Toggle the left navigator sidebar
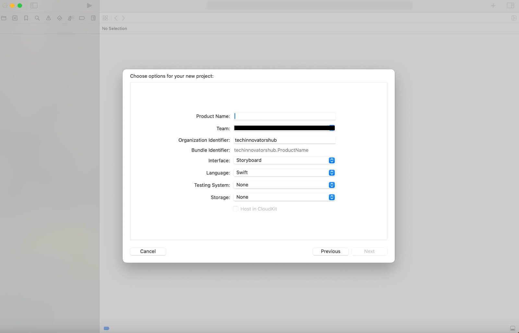519x333 pixels. (x=34, y=6)
